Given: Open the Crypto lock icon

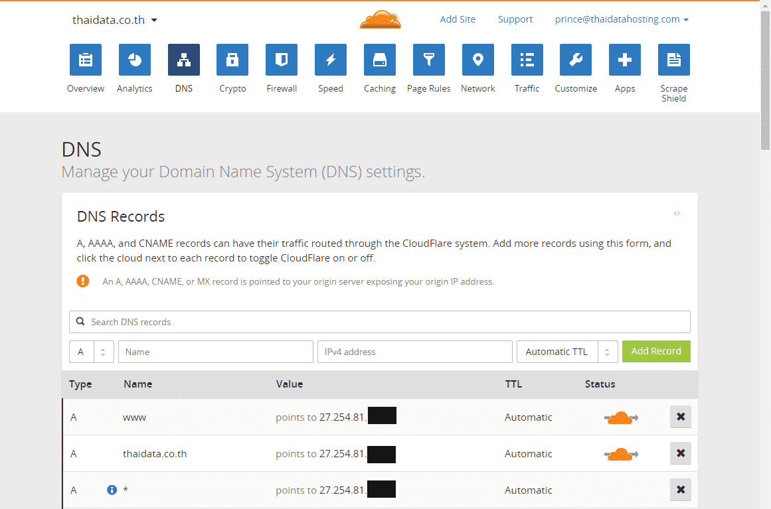Looking at the screenshot, I should click(x=232, y=60).
